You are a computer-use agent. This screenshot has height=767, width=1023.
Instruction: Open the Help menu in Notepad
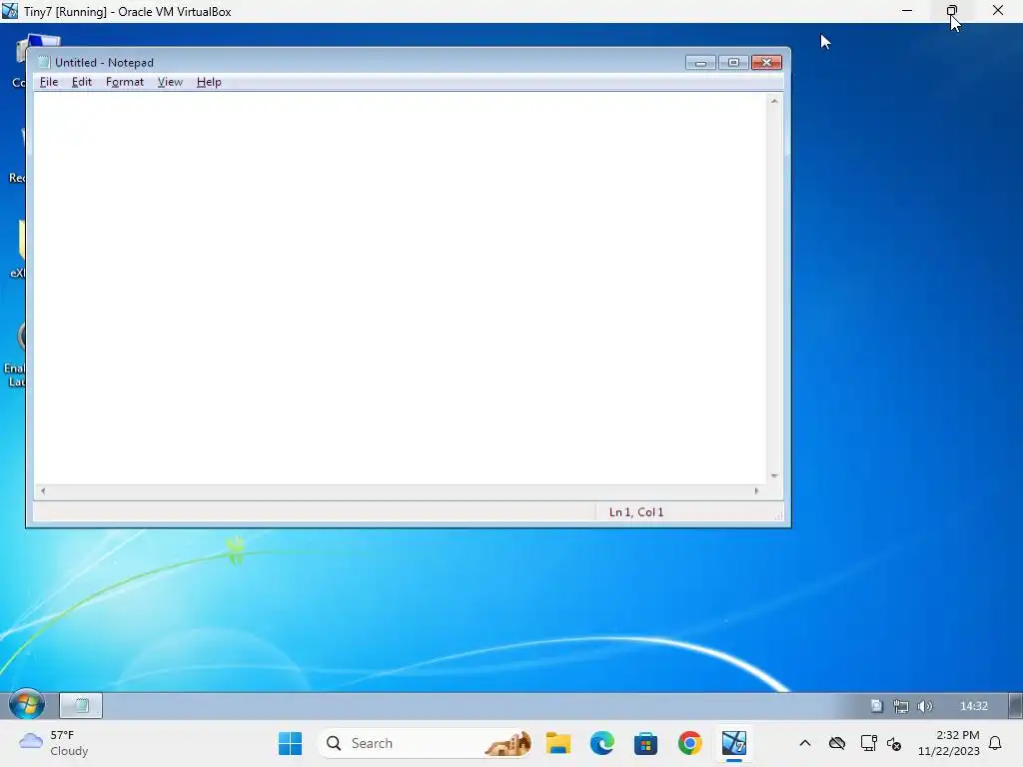(x=209, y=82)
